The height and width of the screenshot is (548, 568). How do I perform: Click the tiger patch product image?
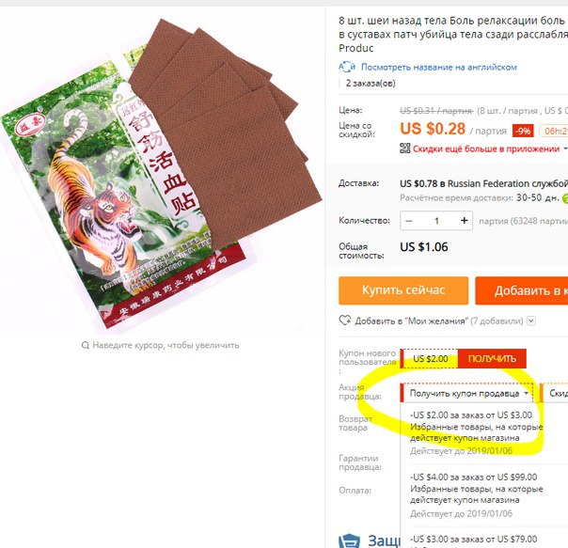point(160,174)
